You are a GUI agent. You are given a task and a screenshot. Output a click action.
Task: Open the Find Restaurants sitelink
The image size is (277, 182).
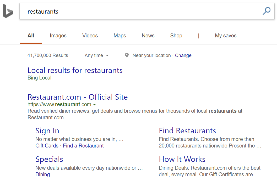[x=187, y=131]
